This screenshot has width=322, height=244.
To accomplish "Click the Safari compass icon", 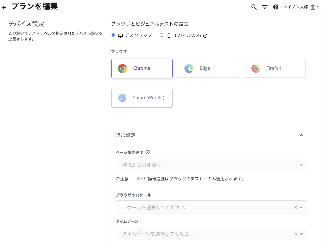I will point(122,98).
